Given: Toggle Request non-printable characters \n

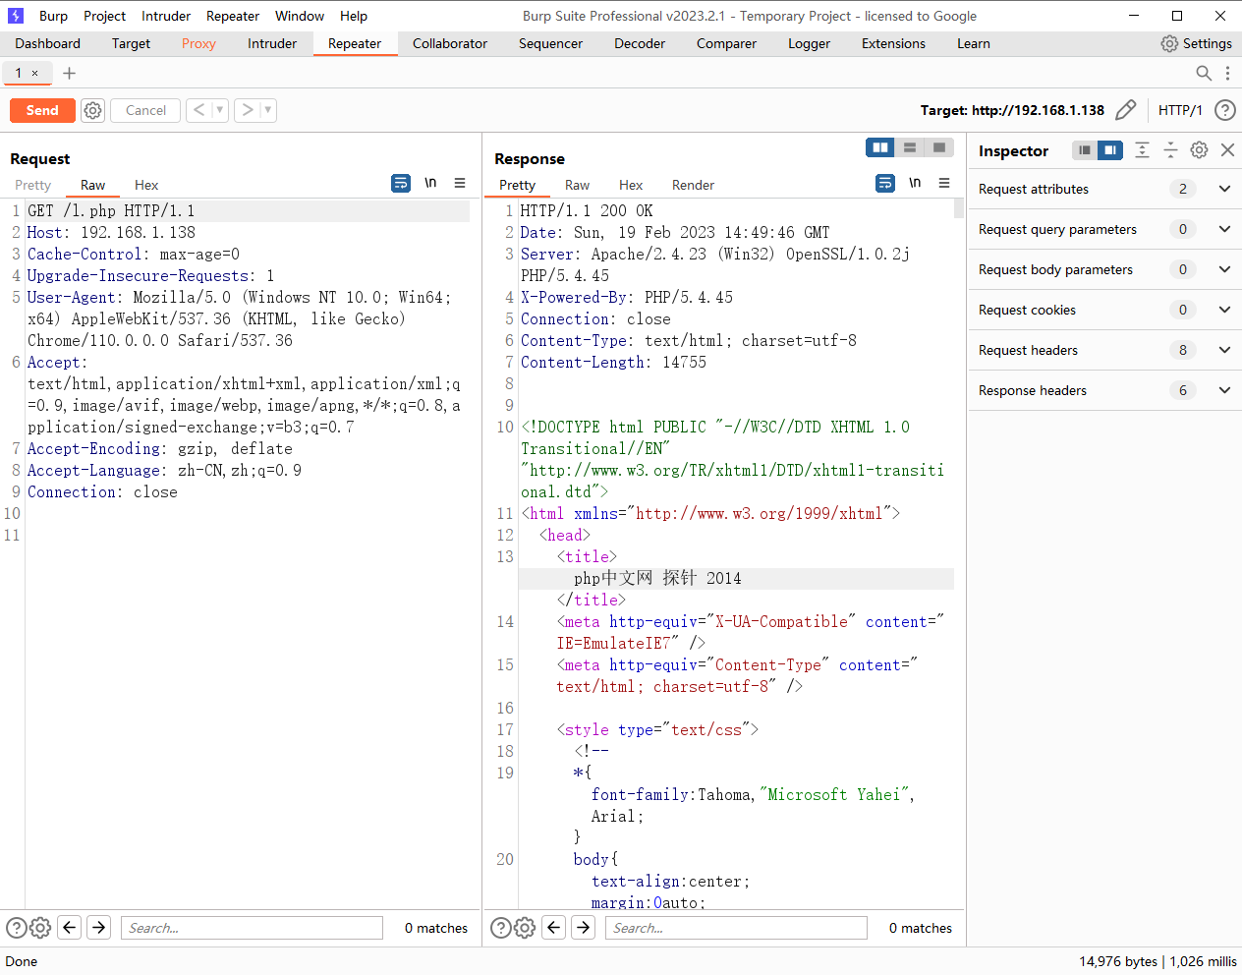Looking at the screenshot, I should pos(430,183).
